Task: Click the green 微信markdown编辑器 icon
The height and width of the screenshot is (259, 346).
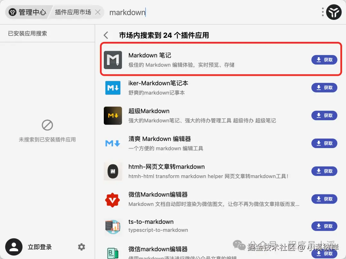Action: point(113,253)
